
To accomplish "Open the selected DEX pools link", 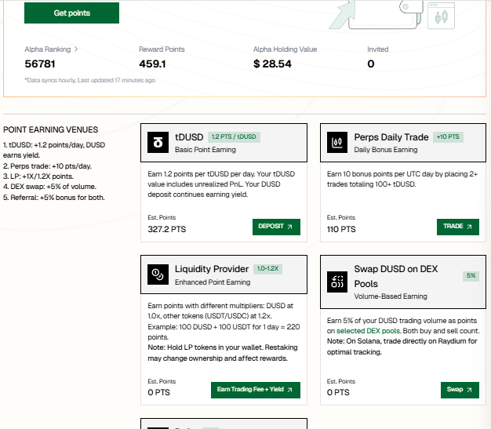I will tap(368, 331).
